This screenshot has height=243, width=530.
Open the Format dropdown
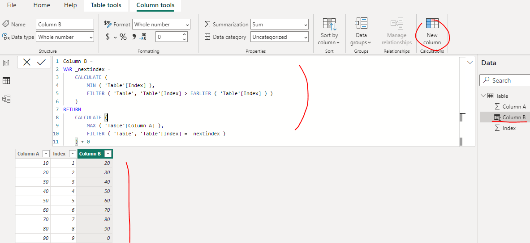[x=161, y=24]
